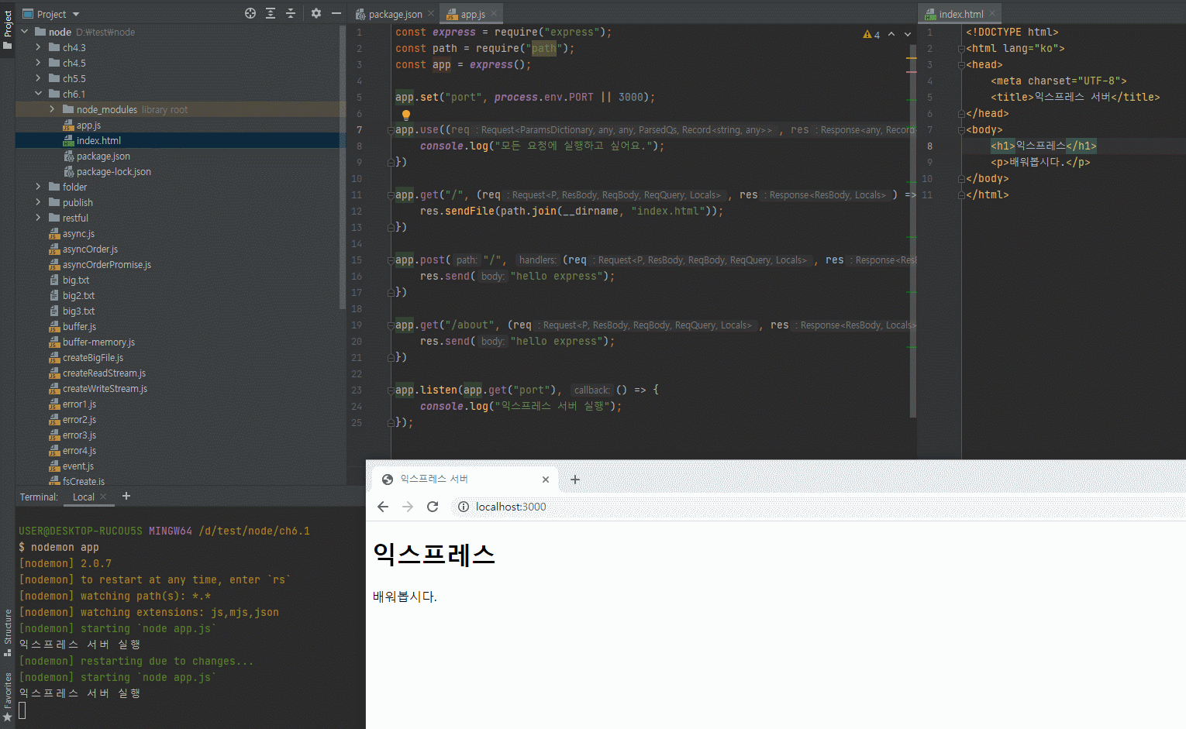Click Collapse All icon in Project panel
This screenshot has height=729, width=1186.
click(291, 13)
